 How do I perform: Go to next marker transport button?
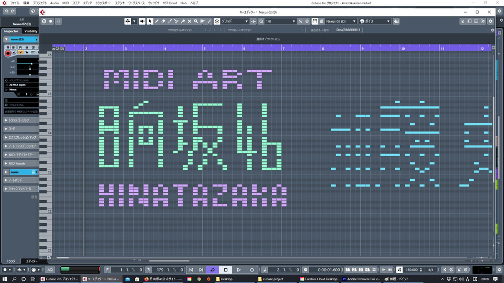(x=201, y=270)
